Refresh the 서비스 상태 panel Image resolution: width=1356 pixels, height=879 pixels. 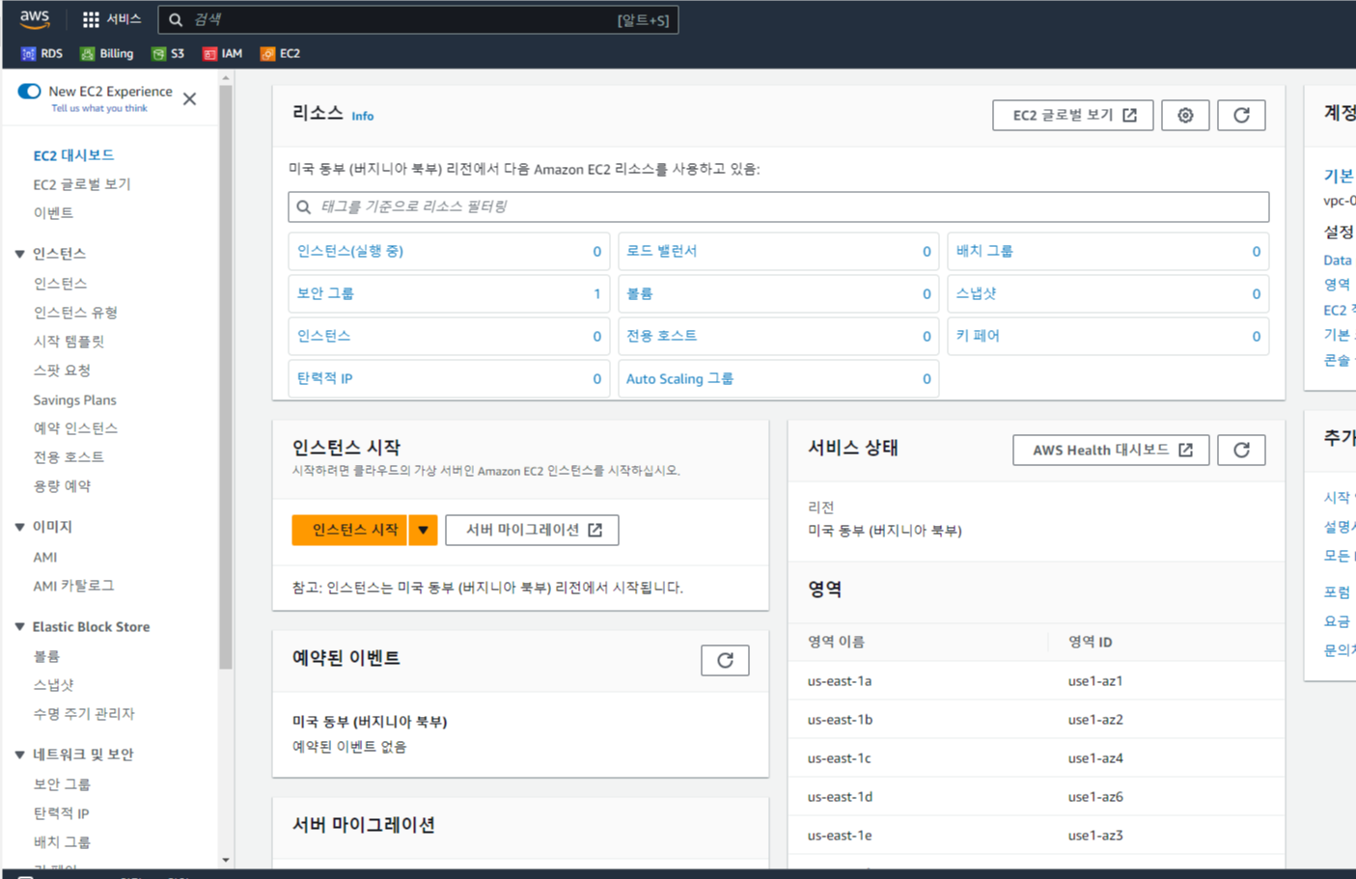click(x=1241, y=450)
